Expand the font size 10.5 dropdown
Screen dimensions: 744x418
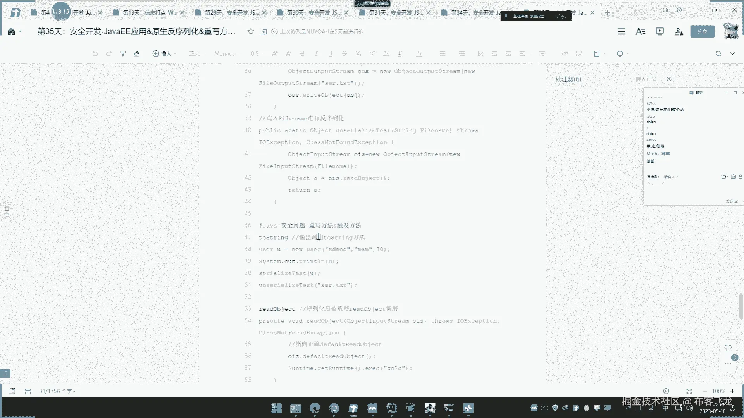(256, 53)
